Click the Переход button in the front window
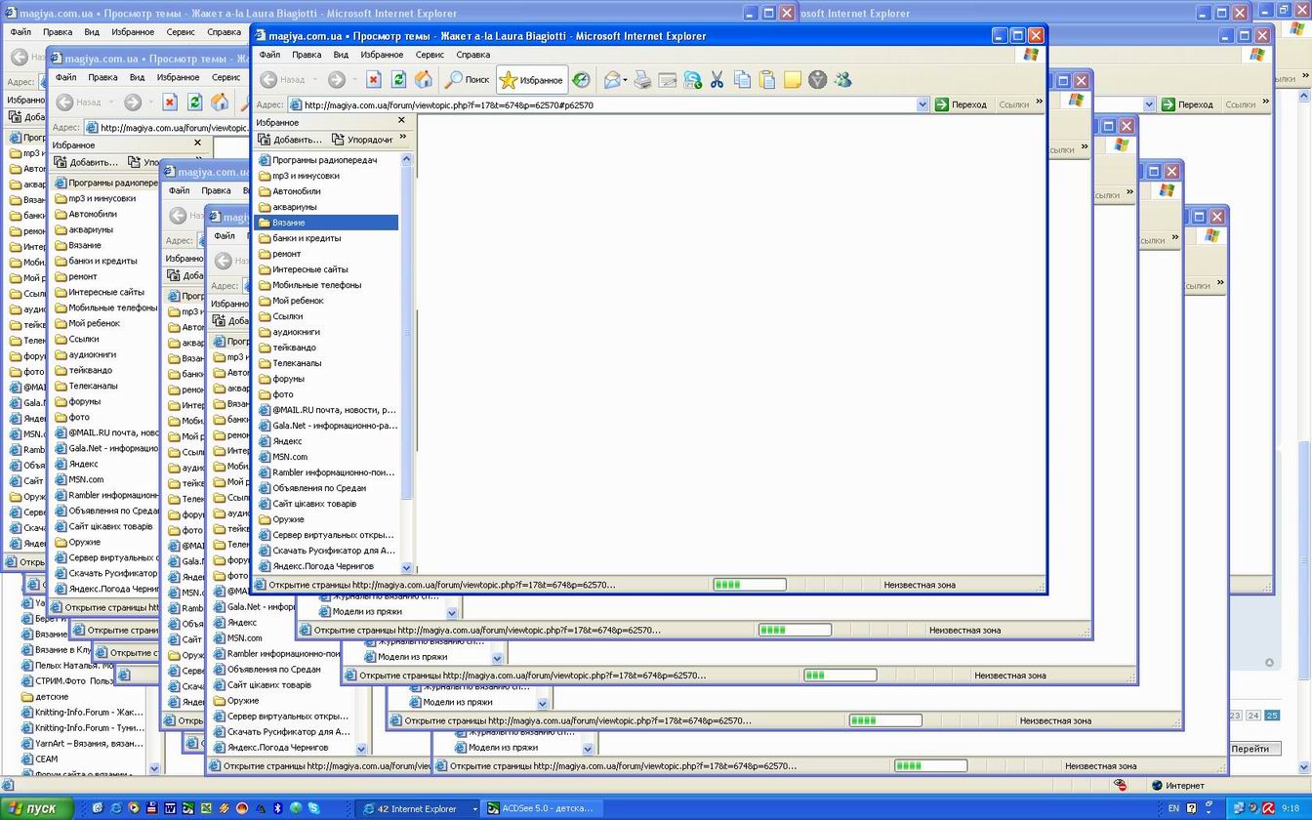The width and height of the screenshot is (1312, 820). [962, 104]
